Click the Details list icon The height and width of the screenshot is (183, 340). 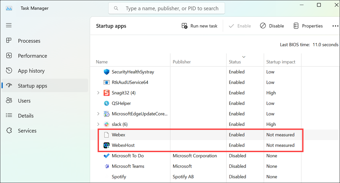pos(9,116)
